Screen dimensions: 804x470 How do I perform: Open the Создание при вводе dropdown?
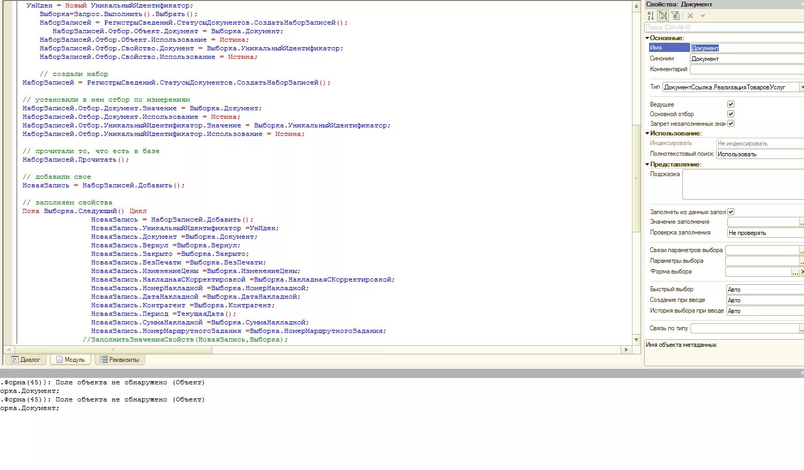765,300
